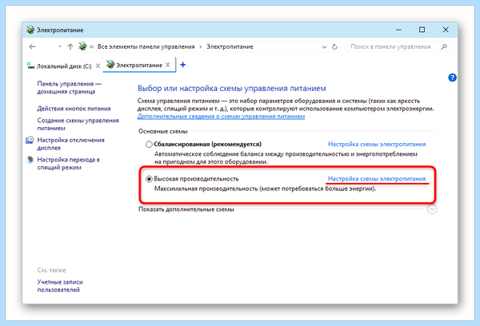The width and height of the screenshot is (480, 326).
Task: Open Дополнительные сведения о схемах link
Action: point(221,117)
